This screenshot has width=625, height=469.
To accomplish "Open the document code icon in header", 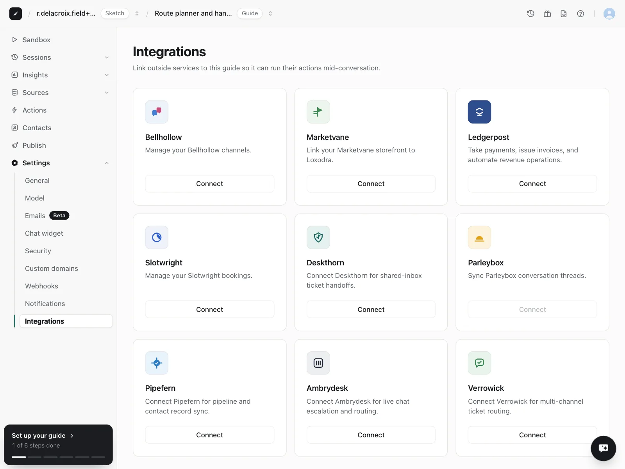I will click(564, 14).
